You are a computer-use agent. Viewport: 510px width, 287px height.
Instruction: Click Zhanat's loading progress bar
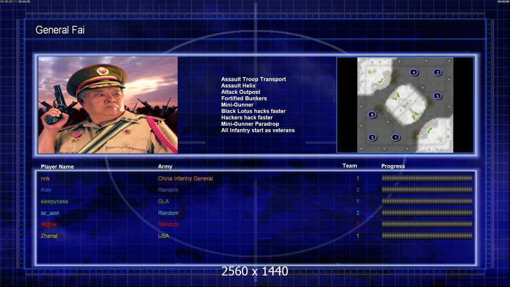point(427,236)
